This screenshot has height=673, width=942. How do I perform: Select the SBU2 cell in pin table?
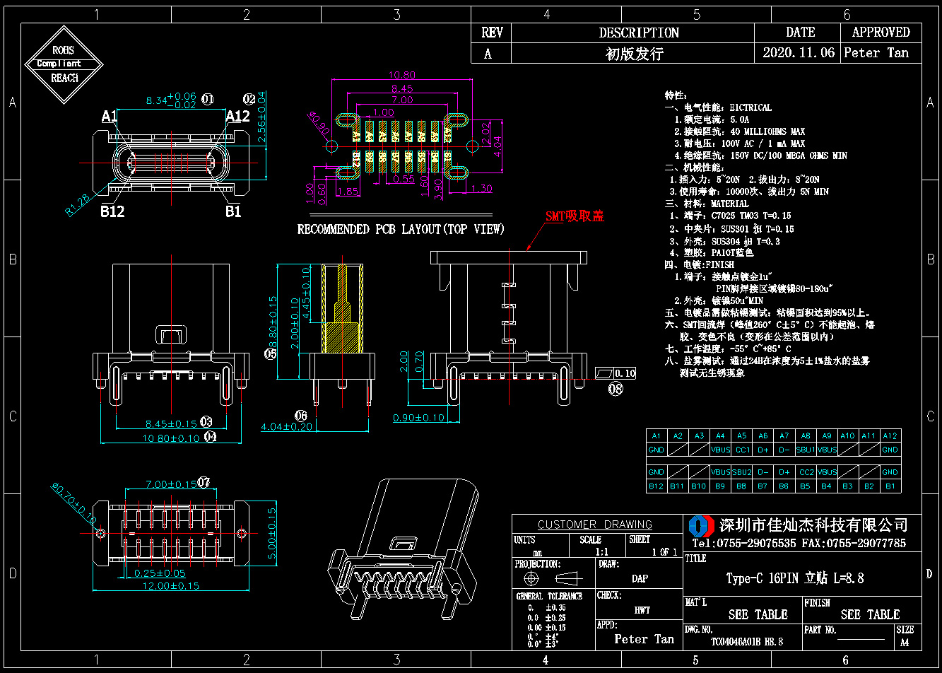[x=741, y=472]
